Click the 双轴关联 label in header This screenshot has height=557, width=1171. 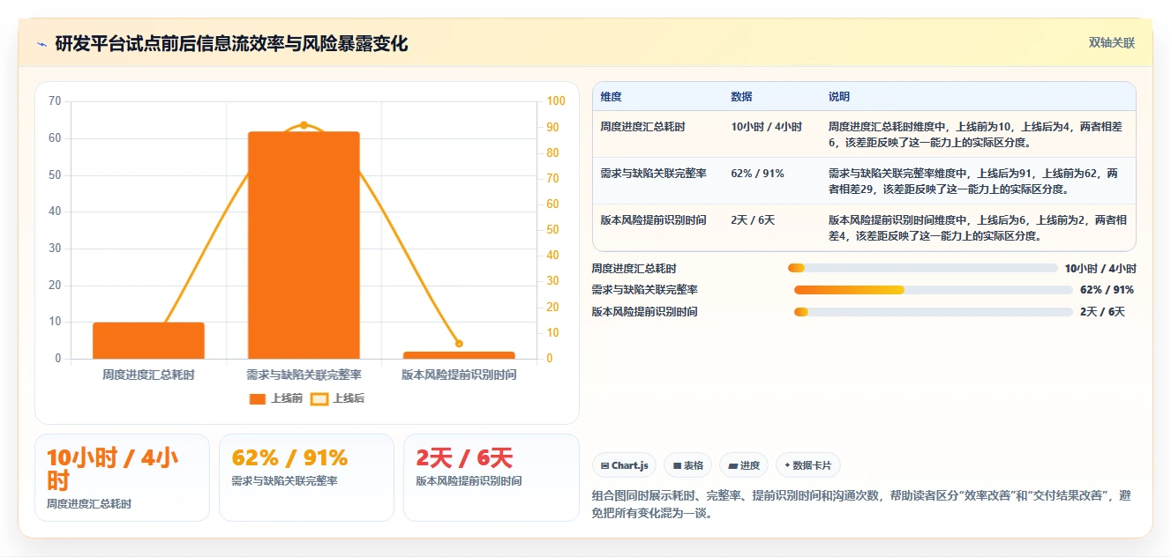click(x=1111, y=42)
